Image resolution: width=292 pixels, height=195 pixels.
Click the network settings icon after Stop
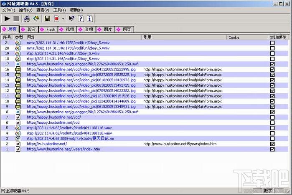pos(27,18)
